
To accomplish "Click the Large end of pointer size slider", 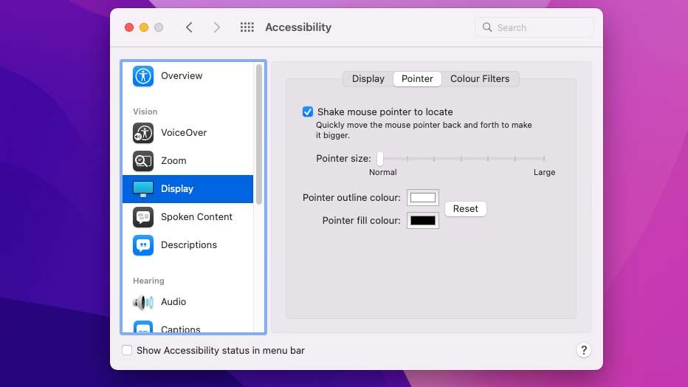I will [x=544, y=158].
